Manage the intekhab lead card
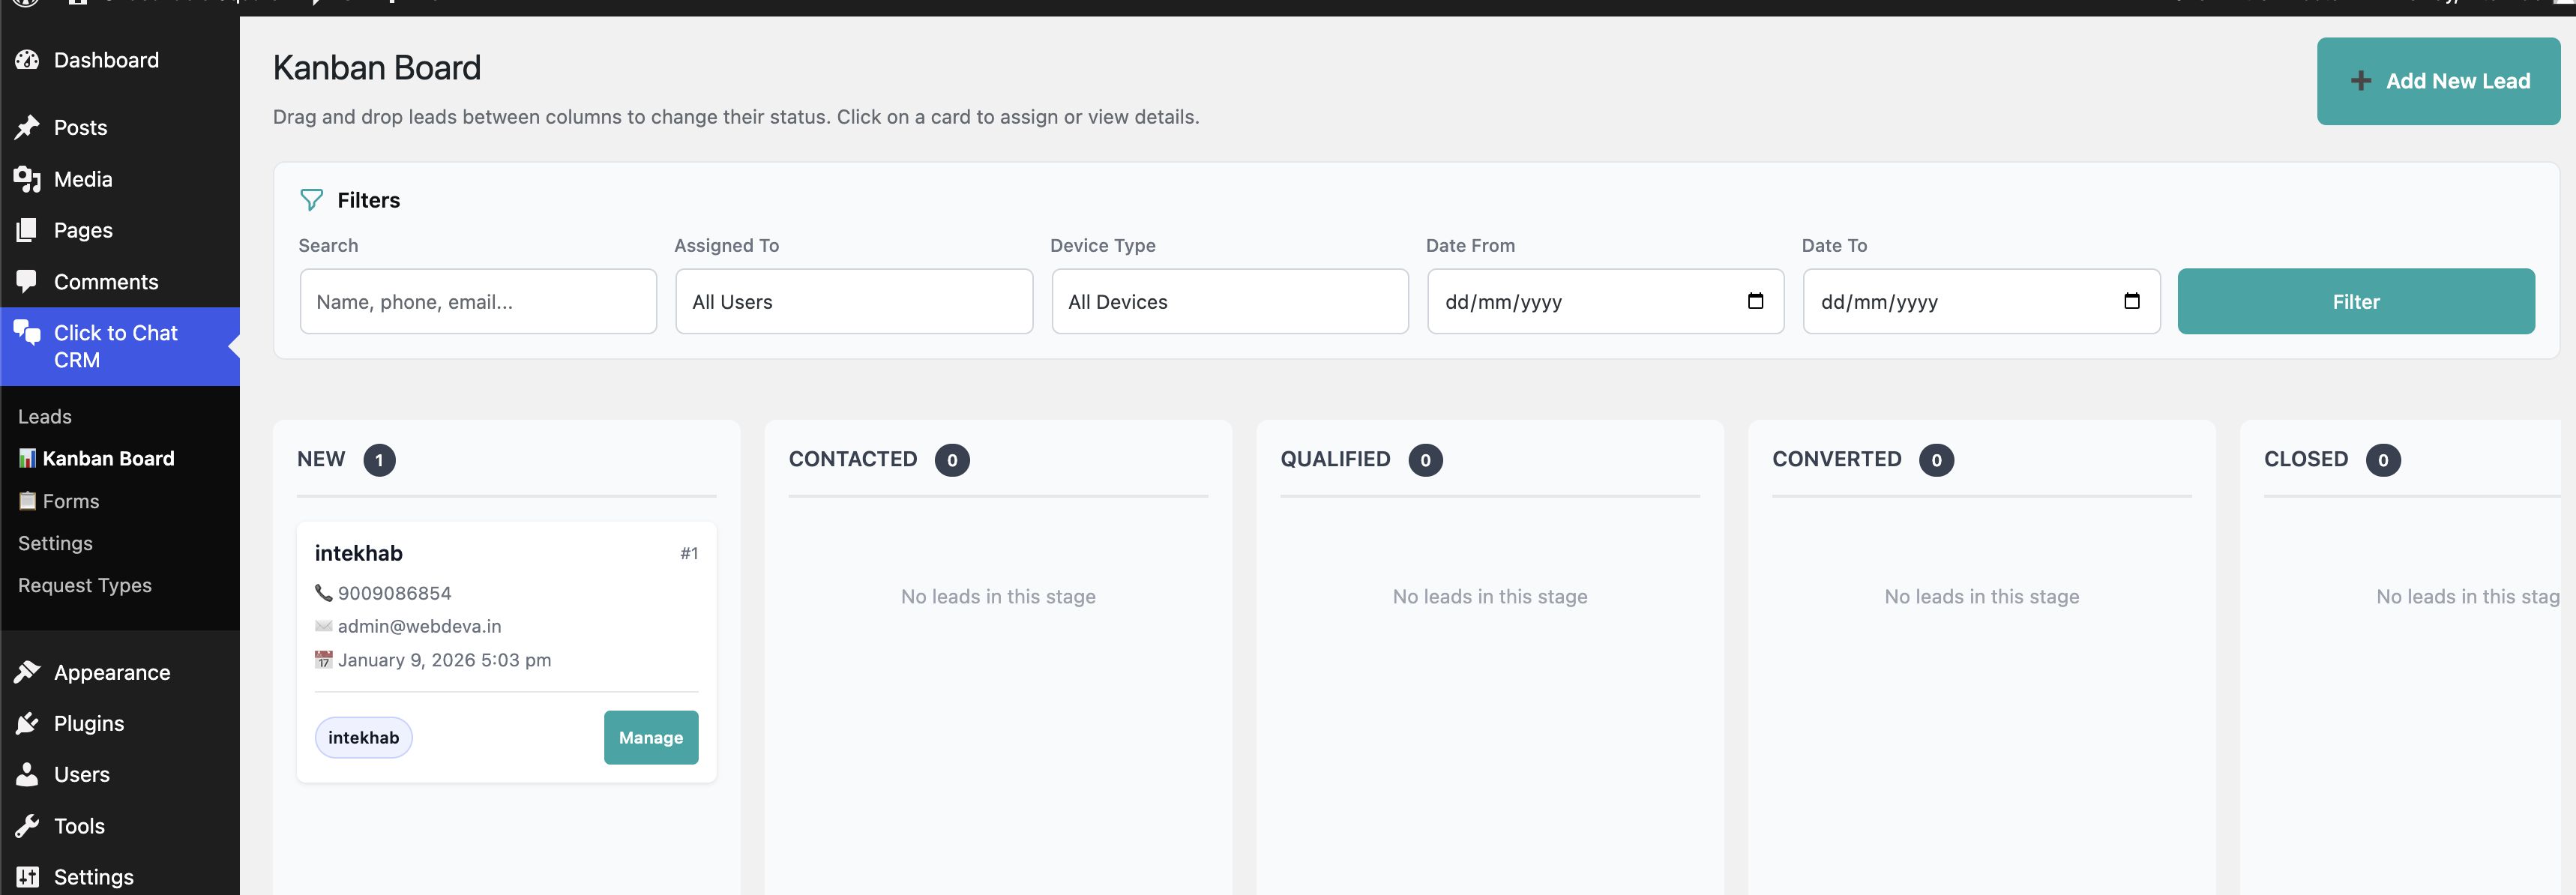Image resolution: width=2576 pixels, height=895 pixels. tap(650, 737)
